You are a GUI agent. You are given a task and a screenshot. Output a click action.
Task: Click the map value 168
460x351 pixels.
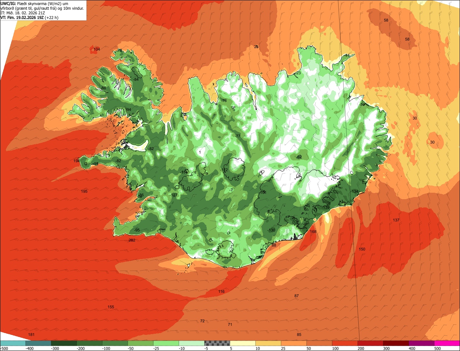click(313, 231)
